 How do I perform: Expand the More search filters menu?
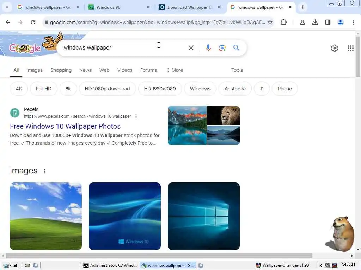[x=175, y=70]
